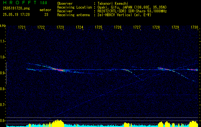Click frequency axis label 0.7
Screen dimensions: 201x127
tap(3, 105)
